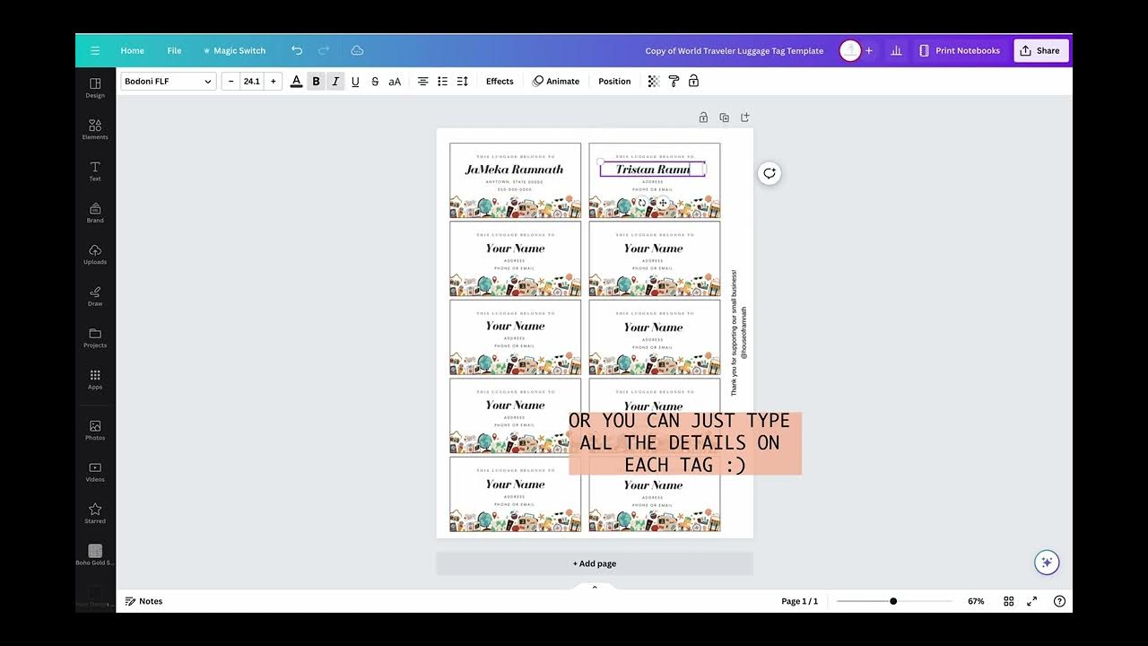Open the insights chart icon
1148x646 pixels.
(896, 51)
